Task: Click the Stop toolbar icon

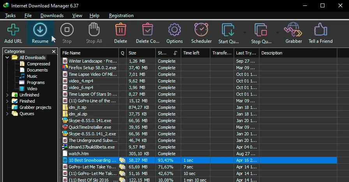Action: [x=67, y=30]
